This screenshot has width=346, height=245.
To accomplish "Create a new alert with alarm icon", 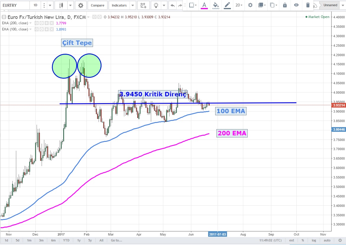I will (x=143, y=5).
